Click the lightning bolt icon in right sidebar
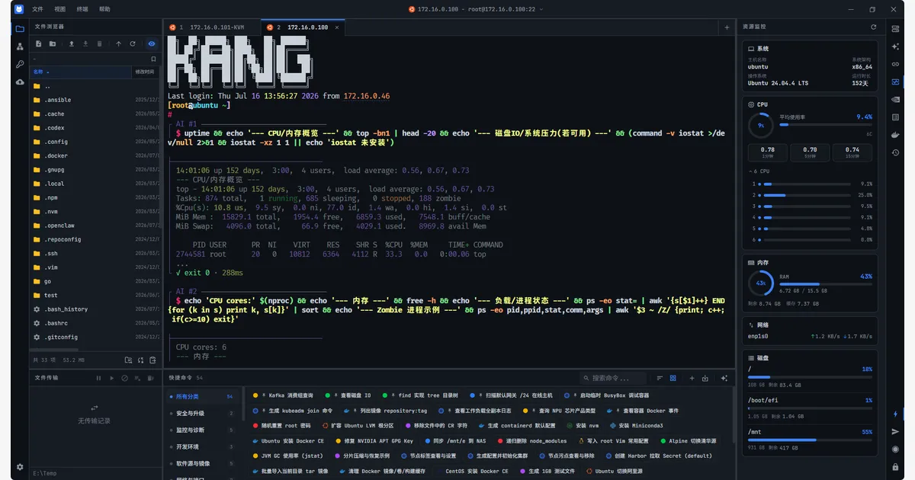The image size is (915, 480). tap(896, 414)
